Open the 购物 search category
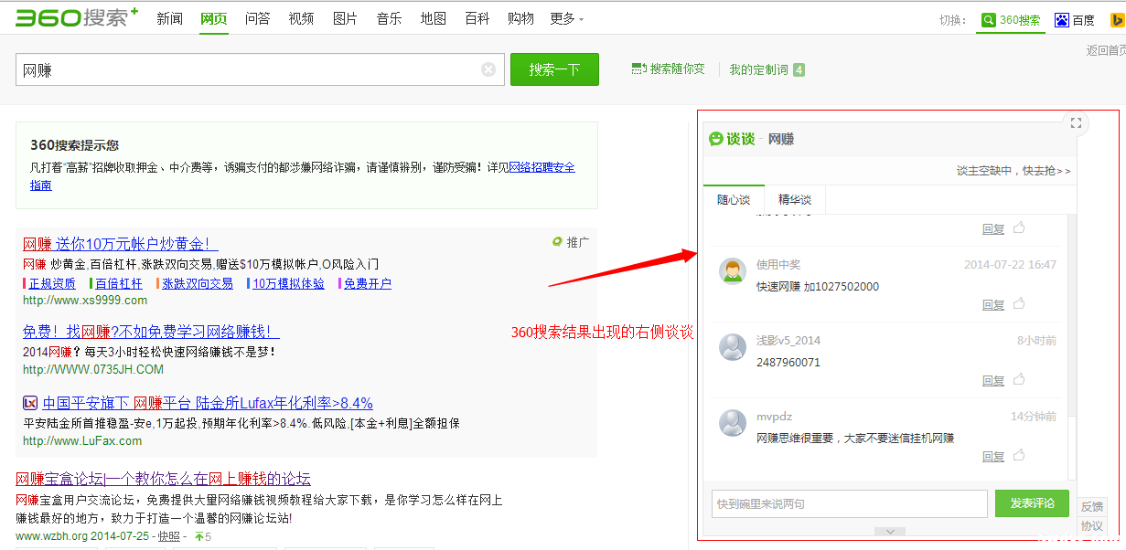Screen dimensions: 1126x550 (x=520, y=18)
